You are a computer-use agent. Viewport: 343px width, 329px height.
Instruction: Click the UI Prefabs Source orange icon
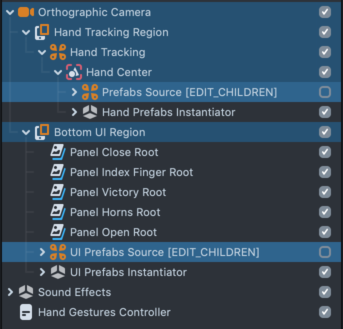pos(58,252)
